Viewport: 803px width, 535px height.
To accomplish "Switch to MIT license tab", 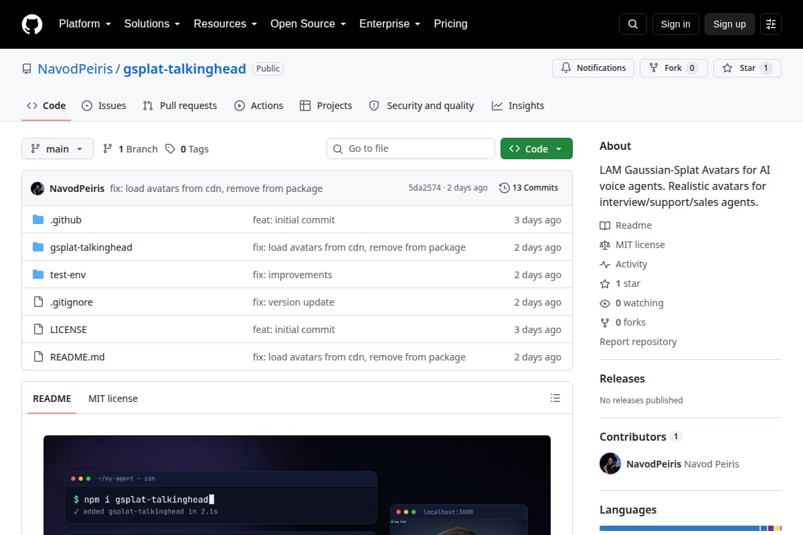I will [x=113, y=399].
